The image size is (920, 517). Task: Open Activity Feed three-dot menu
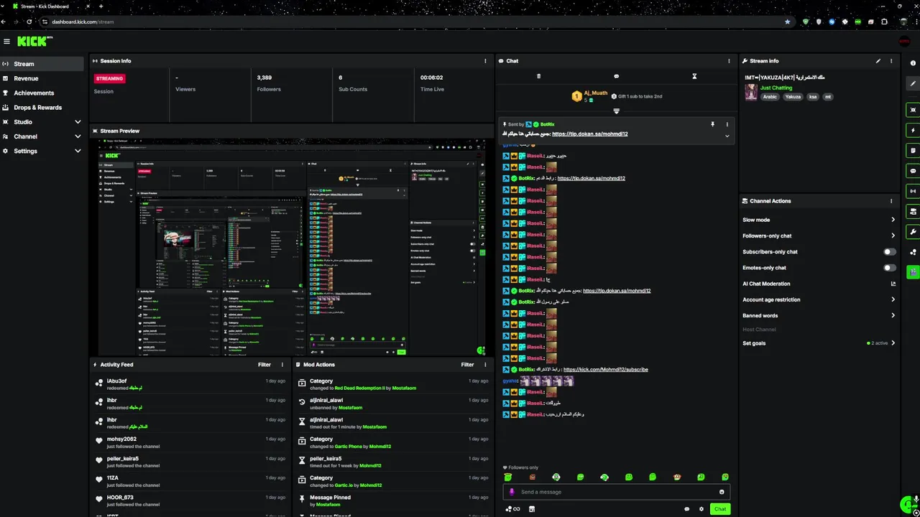click(282, 365)
